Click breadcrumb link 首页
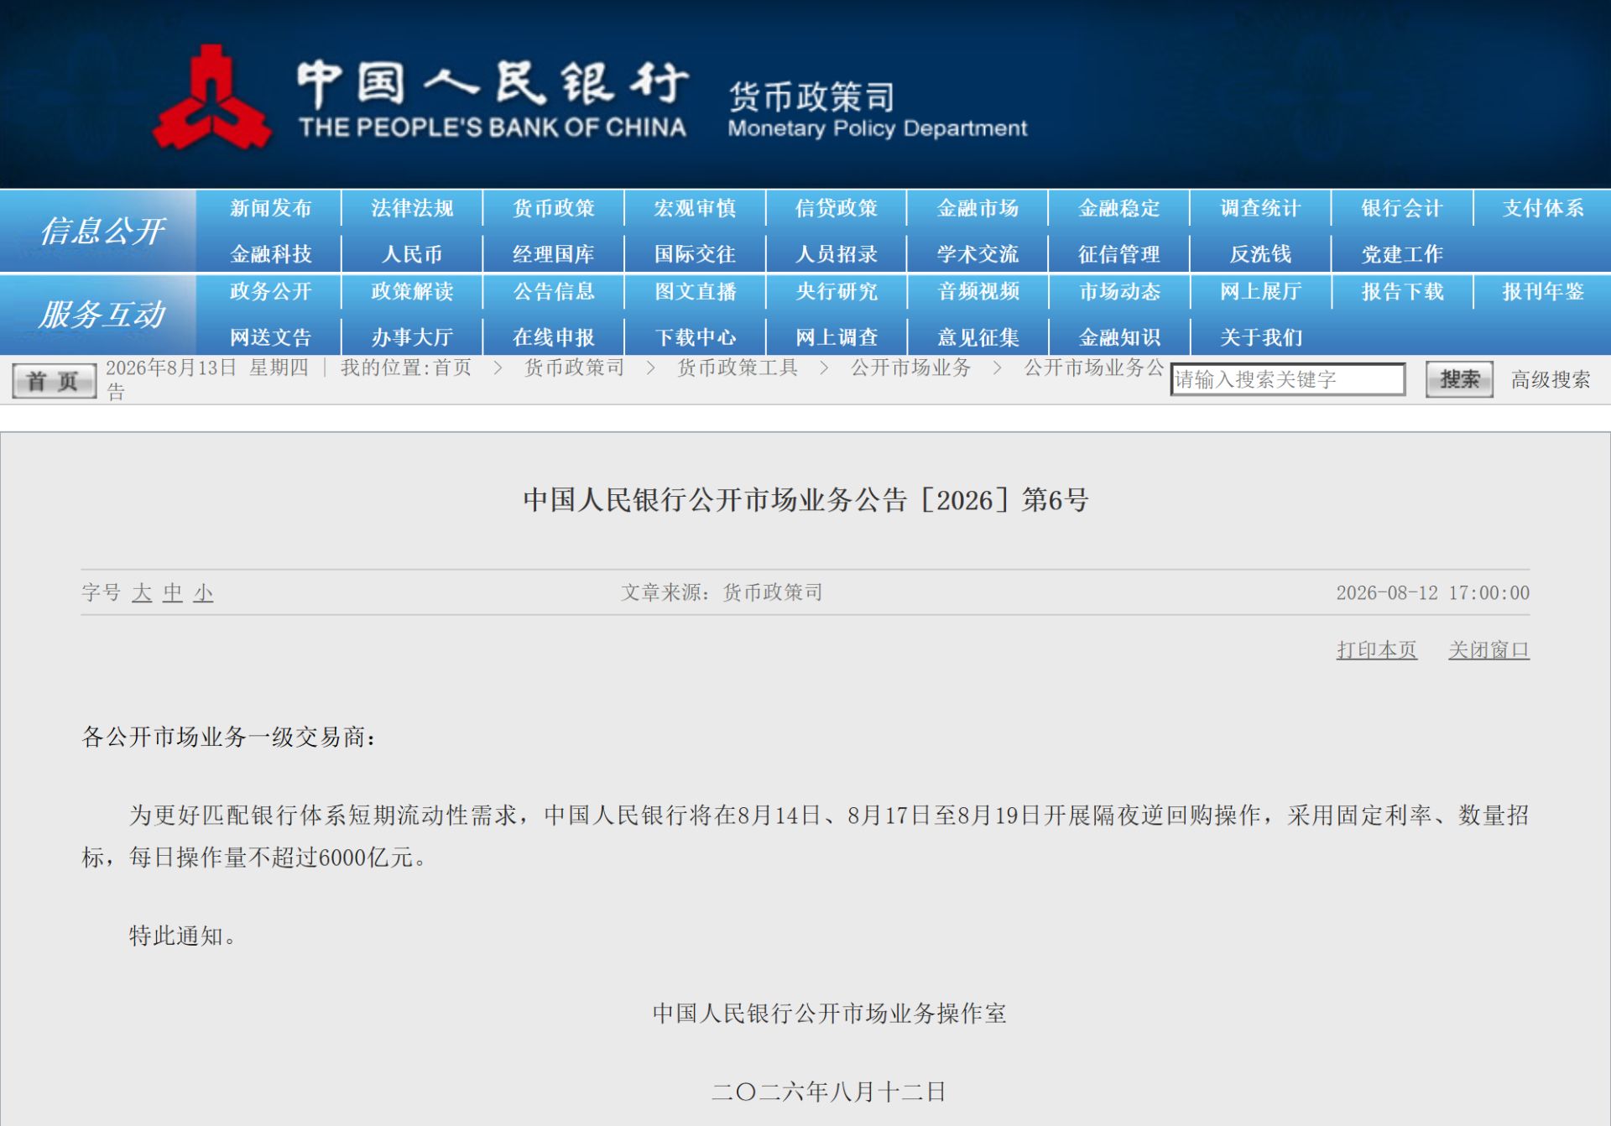The image size is (1611, 1126). coord(452,368)
